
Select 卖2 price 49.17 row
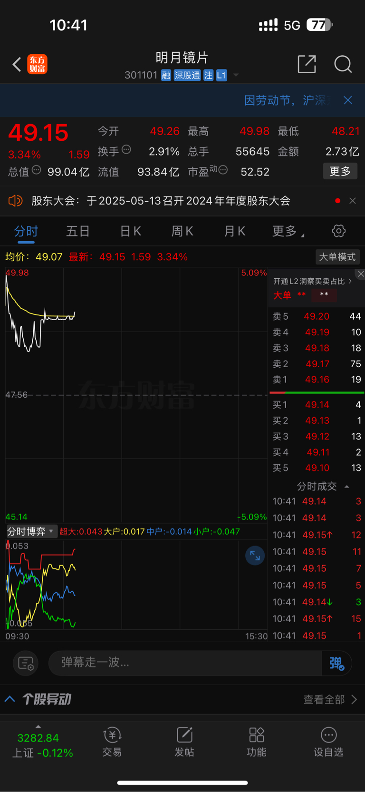pyautogui.click(x=317, y=364)
